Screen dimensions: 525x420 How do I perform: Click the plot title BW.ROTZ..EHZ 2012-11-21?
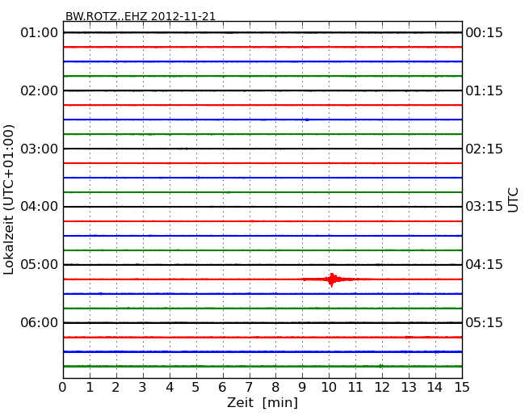tap(141, 16)
